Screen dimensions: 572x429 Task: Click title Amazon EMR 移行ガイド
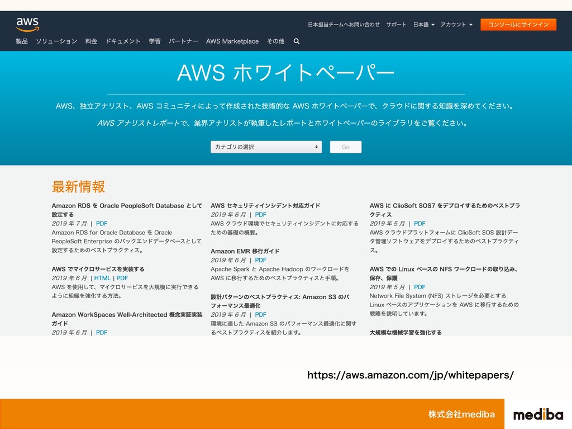245,251
